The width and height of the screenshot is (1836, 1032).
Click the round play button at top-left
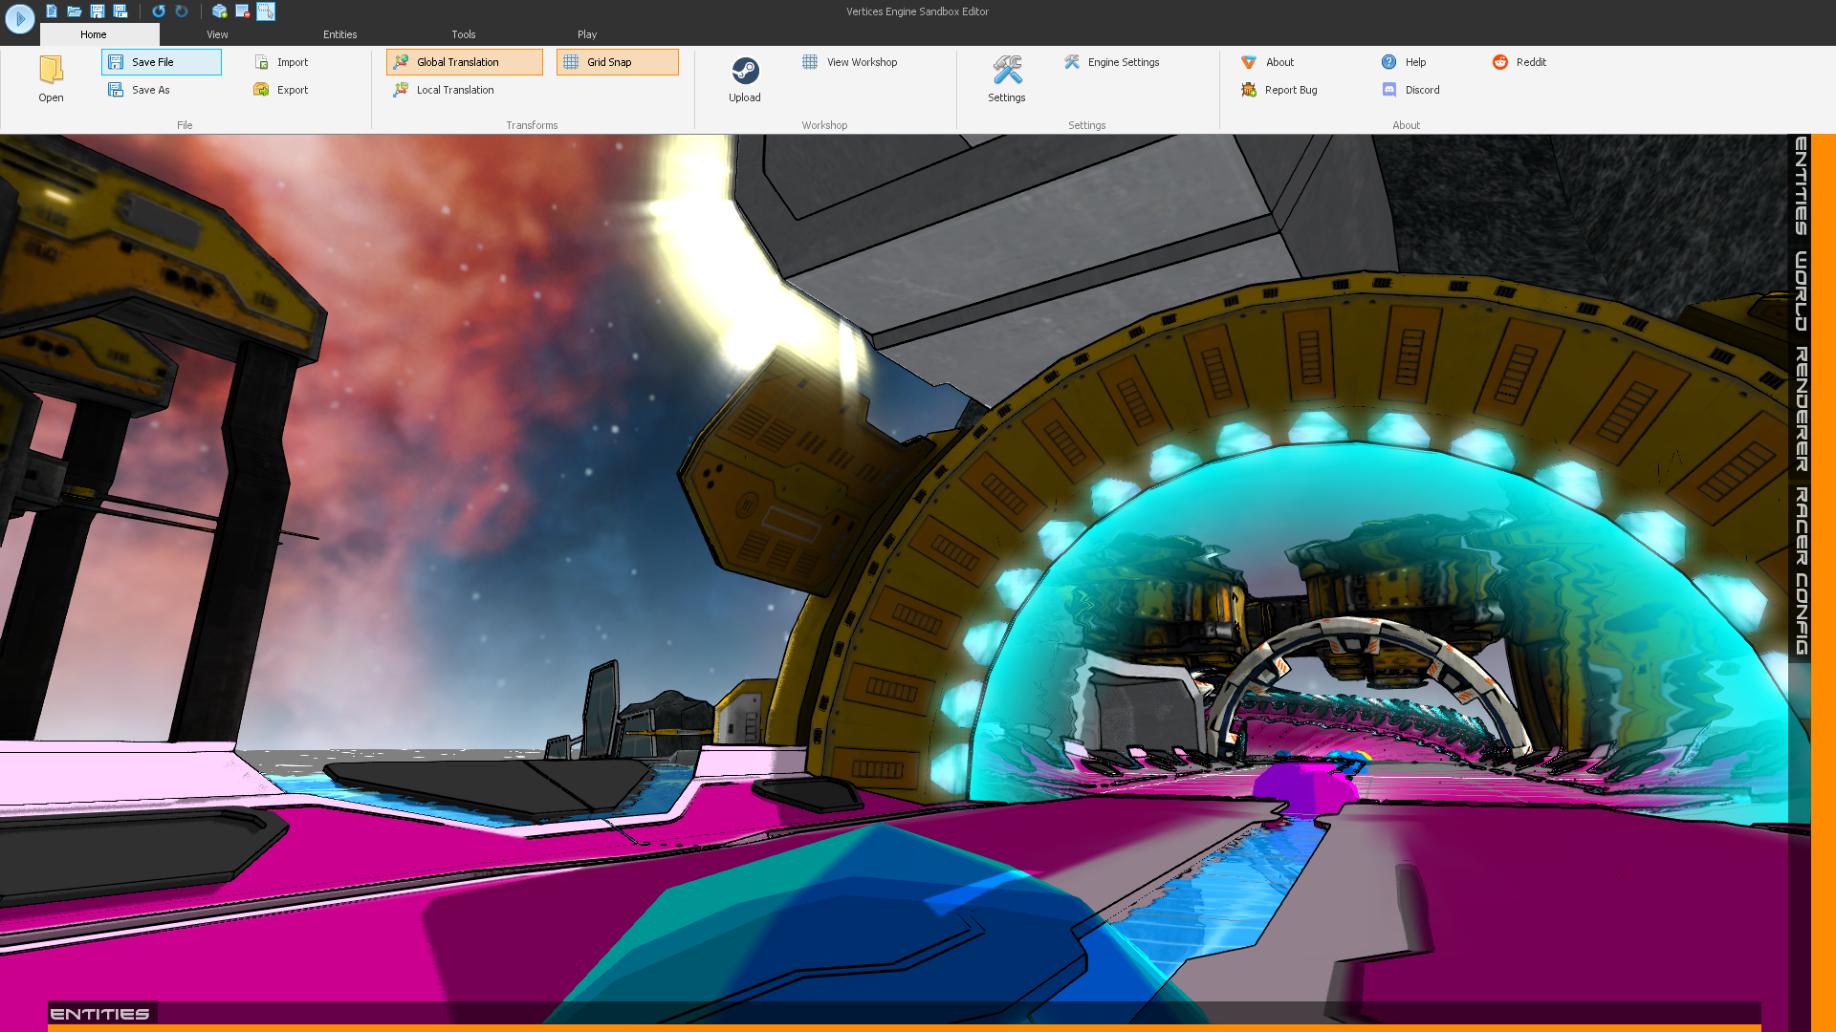19,18
